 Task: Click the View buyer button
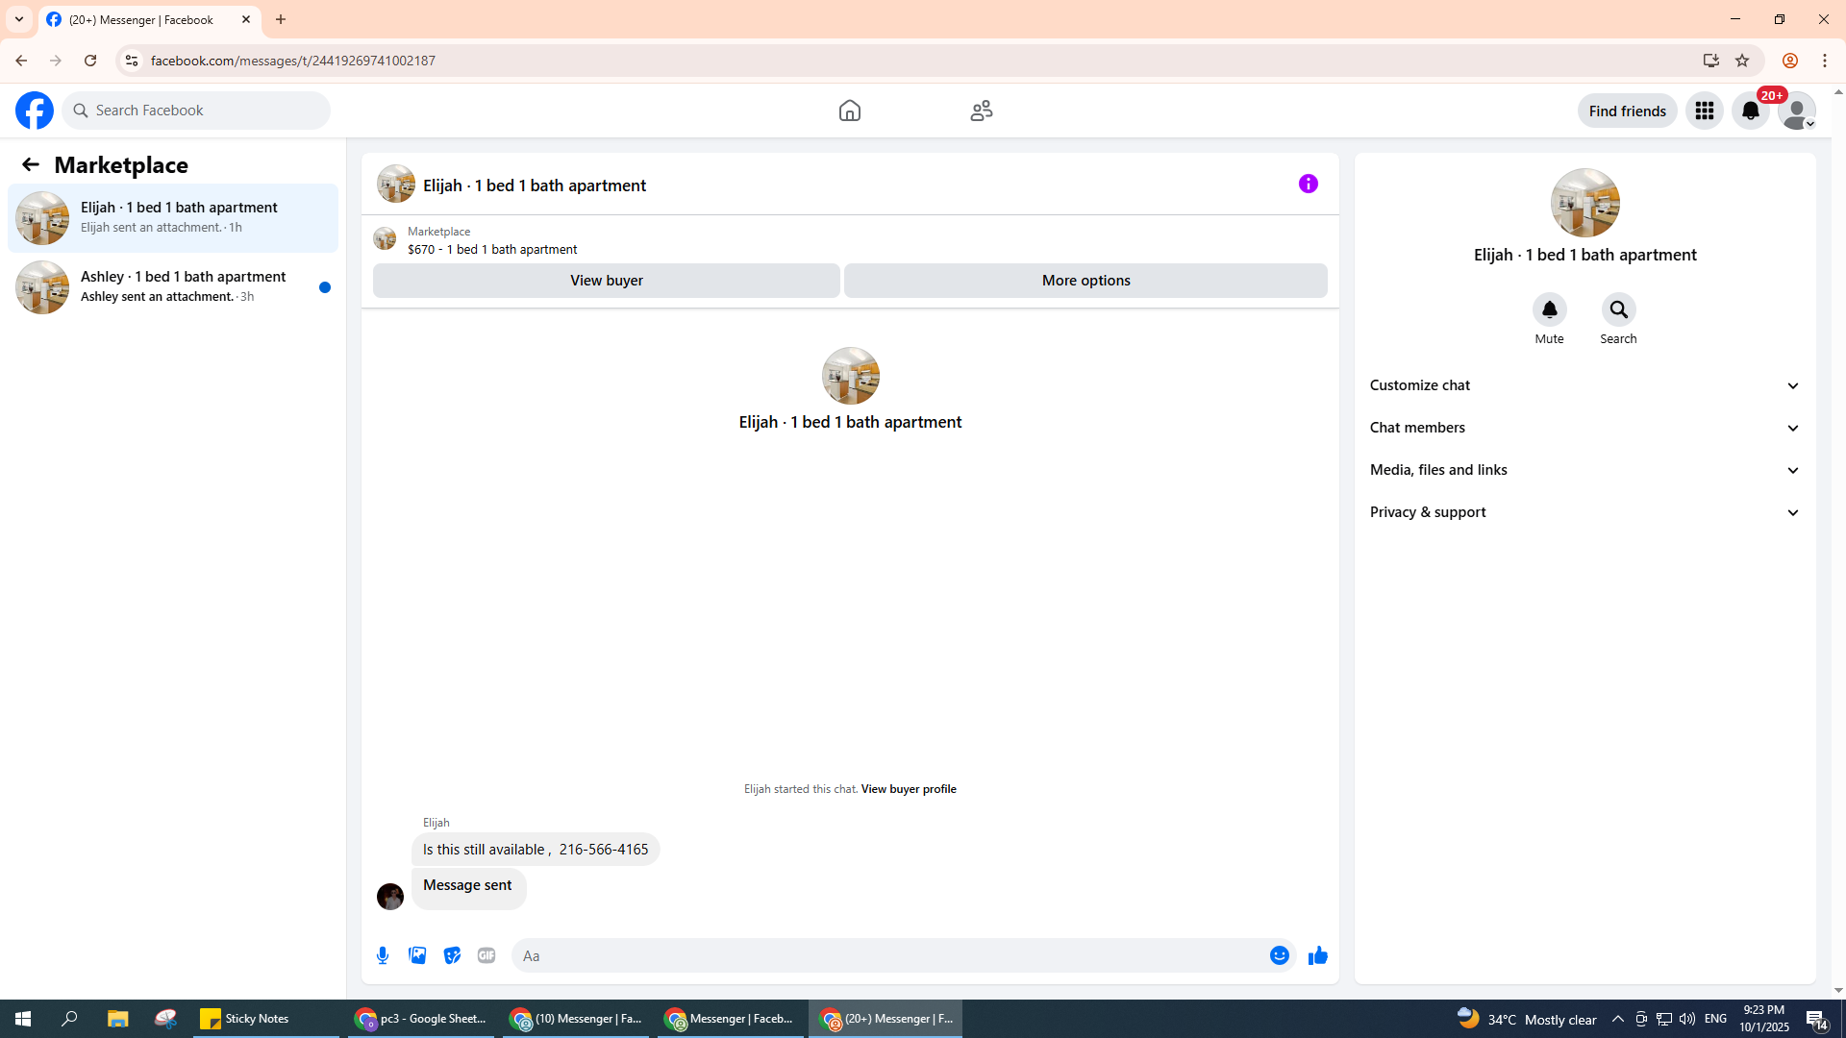[606, 281]
